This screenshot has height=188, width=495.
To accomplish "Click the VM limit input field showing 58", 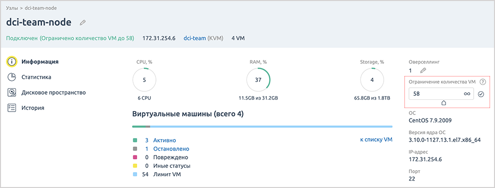I will click(x=442, y=94).
